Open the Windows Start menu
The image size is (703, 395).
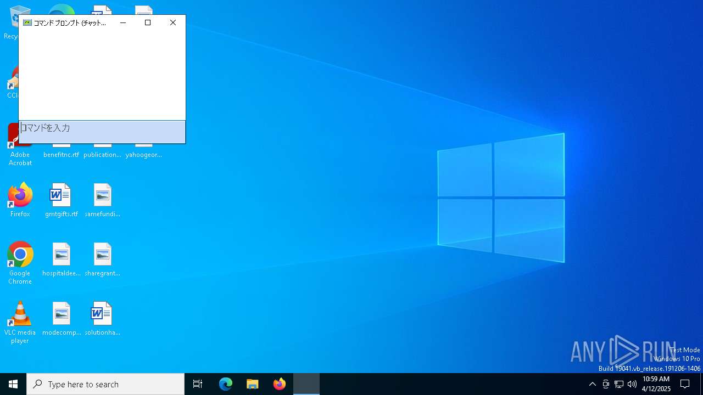13,384
